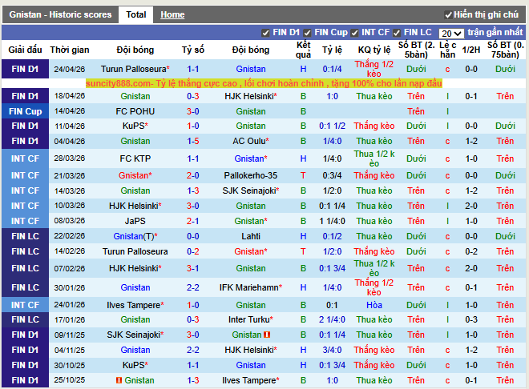The width and height of the screenshot is (529, 389).
Task: Click HJK Helsinki in the 18/04/26 match
Action: [251, 96]
